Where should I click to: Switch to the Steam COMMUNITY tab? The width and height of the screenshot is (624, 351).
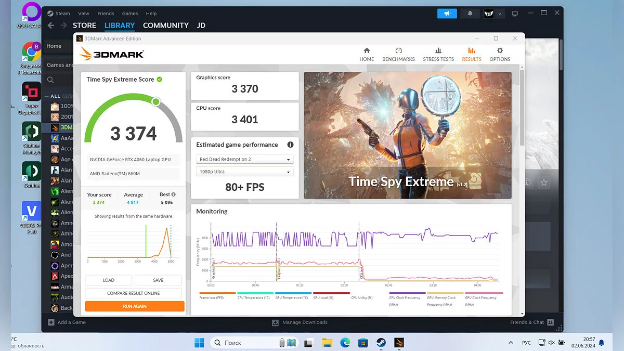click(165, 25)
